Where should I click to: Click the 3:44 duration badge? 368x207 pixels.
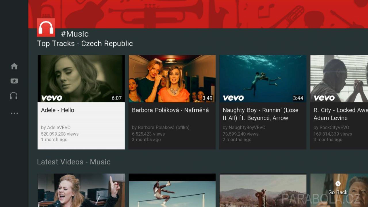click(x=298, y=98)
